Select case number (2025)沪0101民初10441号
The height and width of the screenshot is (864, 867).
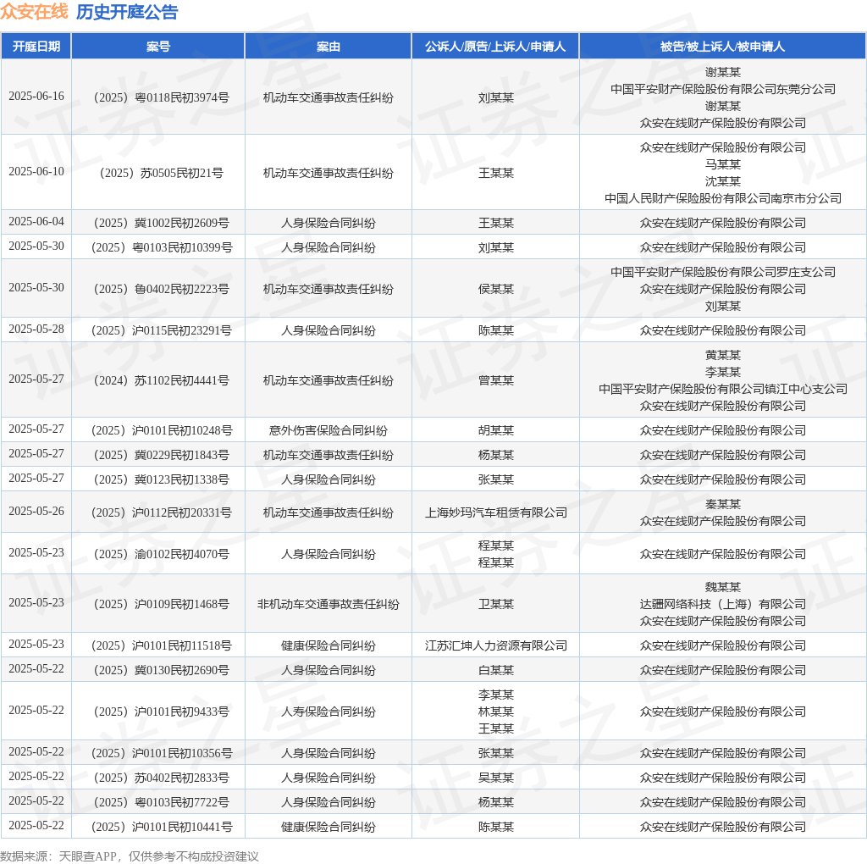pos(162,827)
